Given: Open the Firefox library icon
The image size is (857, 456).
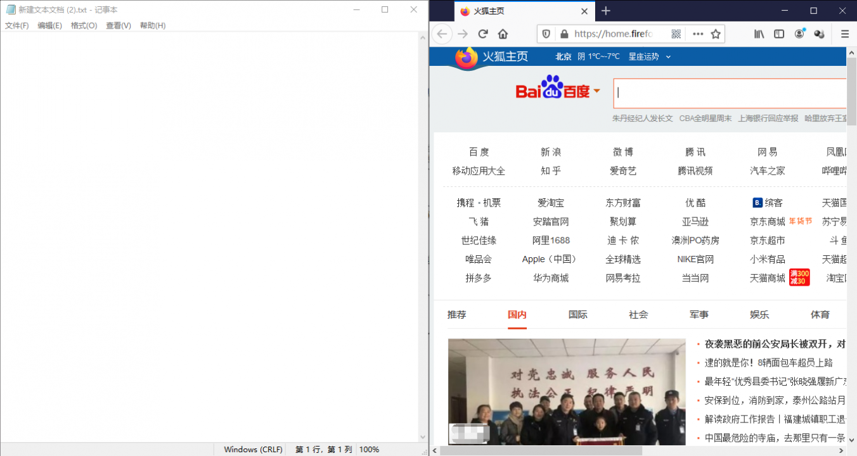Looking at the screenshot, I should pos(759,34).
